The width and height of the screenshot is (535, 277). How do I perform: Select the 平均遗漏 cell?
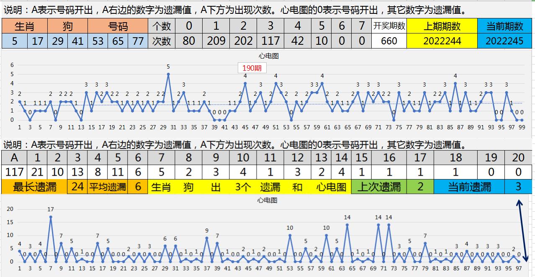(107, 187)
